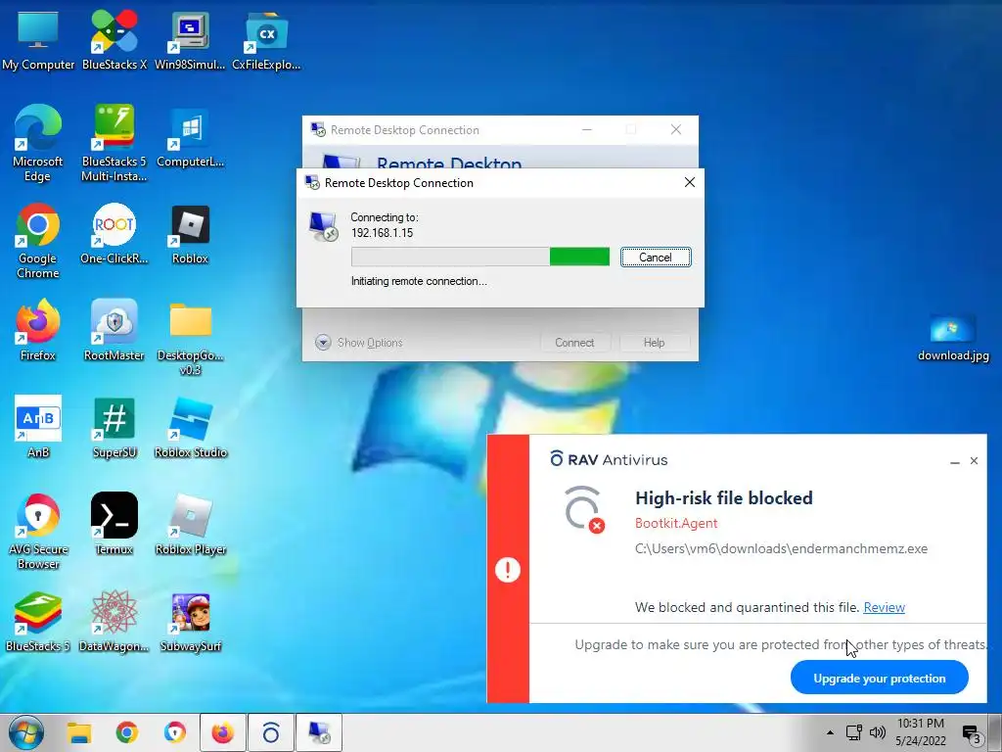Minimize the background Remote Desktop Connection window

(x=587, y=130)
